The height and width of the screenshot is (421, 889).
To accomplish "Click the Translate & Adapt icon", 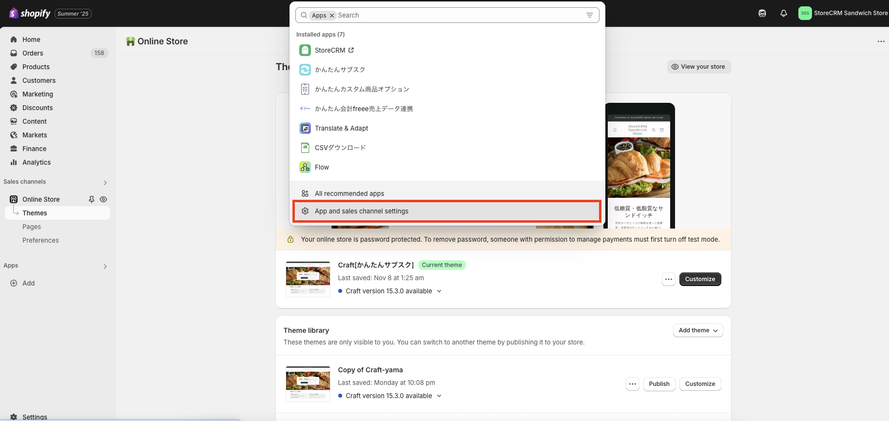I will coord(305,128).
